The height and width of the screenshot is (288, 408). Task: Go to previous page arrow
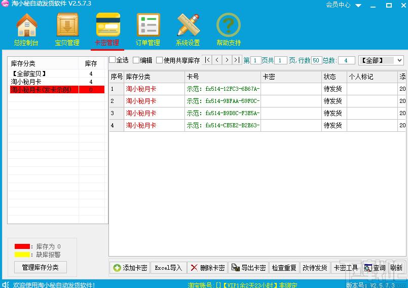click(x=217, y=60)
